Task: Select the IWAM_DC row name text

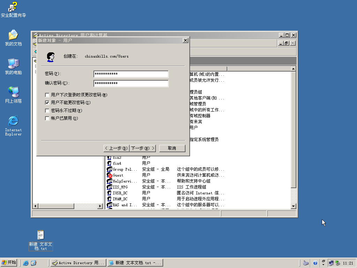Action: (x=120, y=199)
